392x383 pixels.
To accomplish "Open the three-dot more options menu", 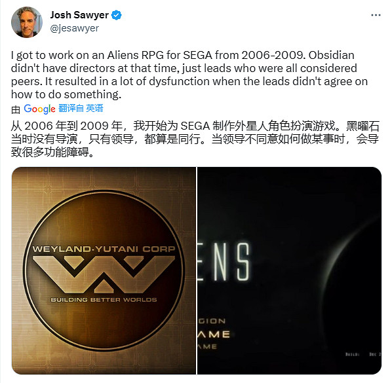I will (x=376, y=15).
